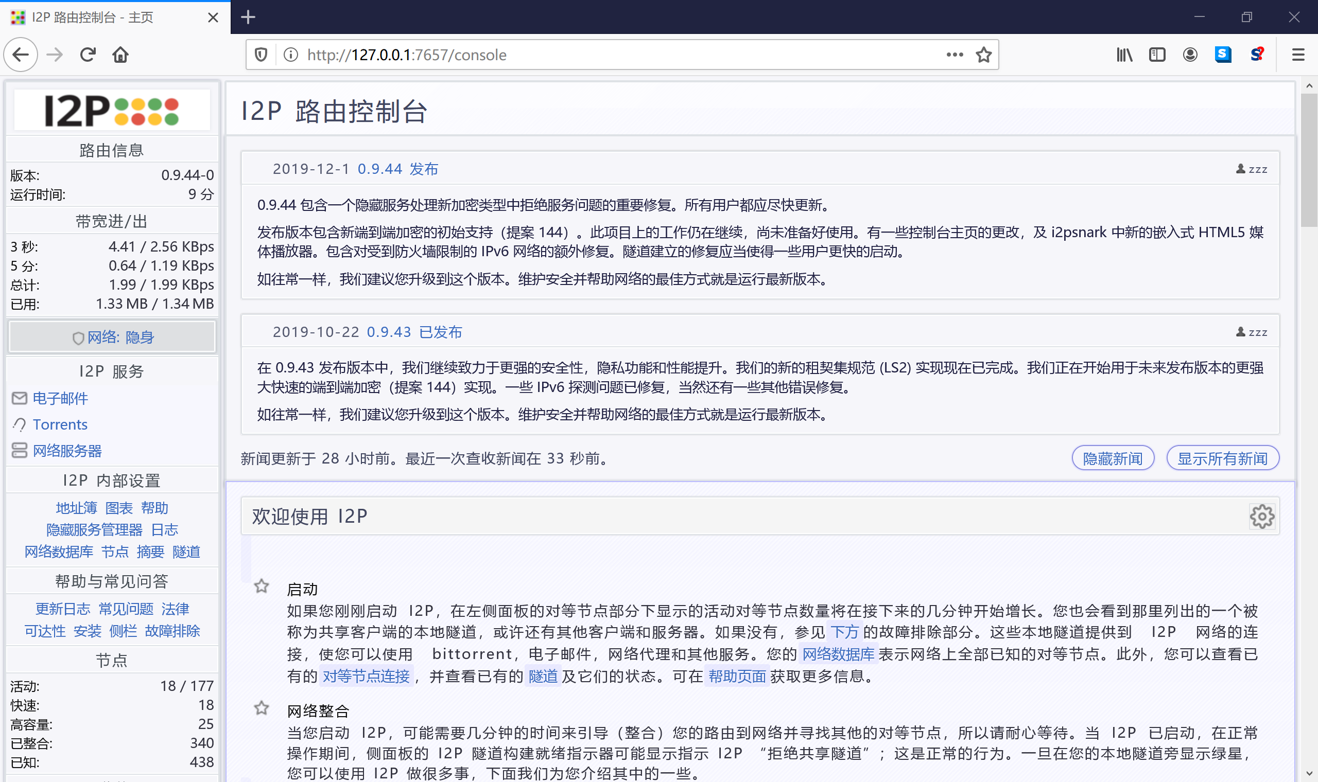The height and width of the screenshot is (782, 1318).
Task: Open the Library bookshelf icon
Action: (x=1124, y=55)
